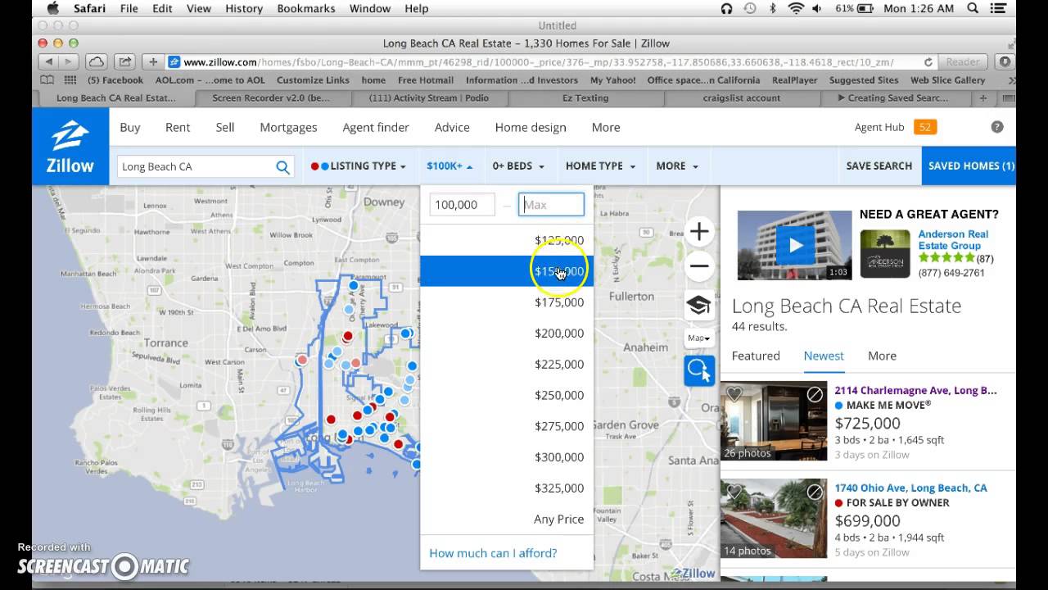Viewport: 1048px width, 590px height.
Task: Open Spotlight search
Action: click(x=972, y=8)
